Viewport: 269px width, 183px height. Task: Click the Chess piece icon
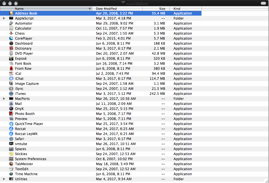tap(11, 33)
